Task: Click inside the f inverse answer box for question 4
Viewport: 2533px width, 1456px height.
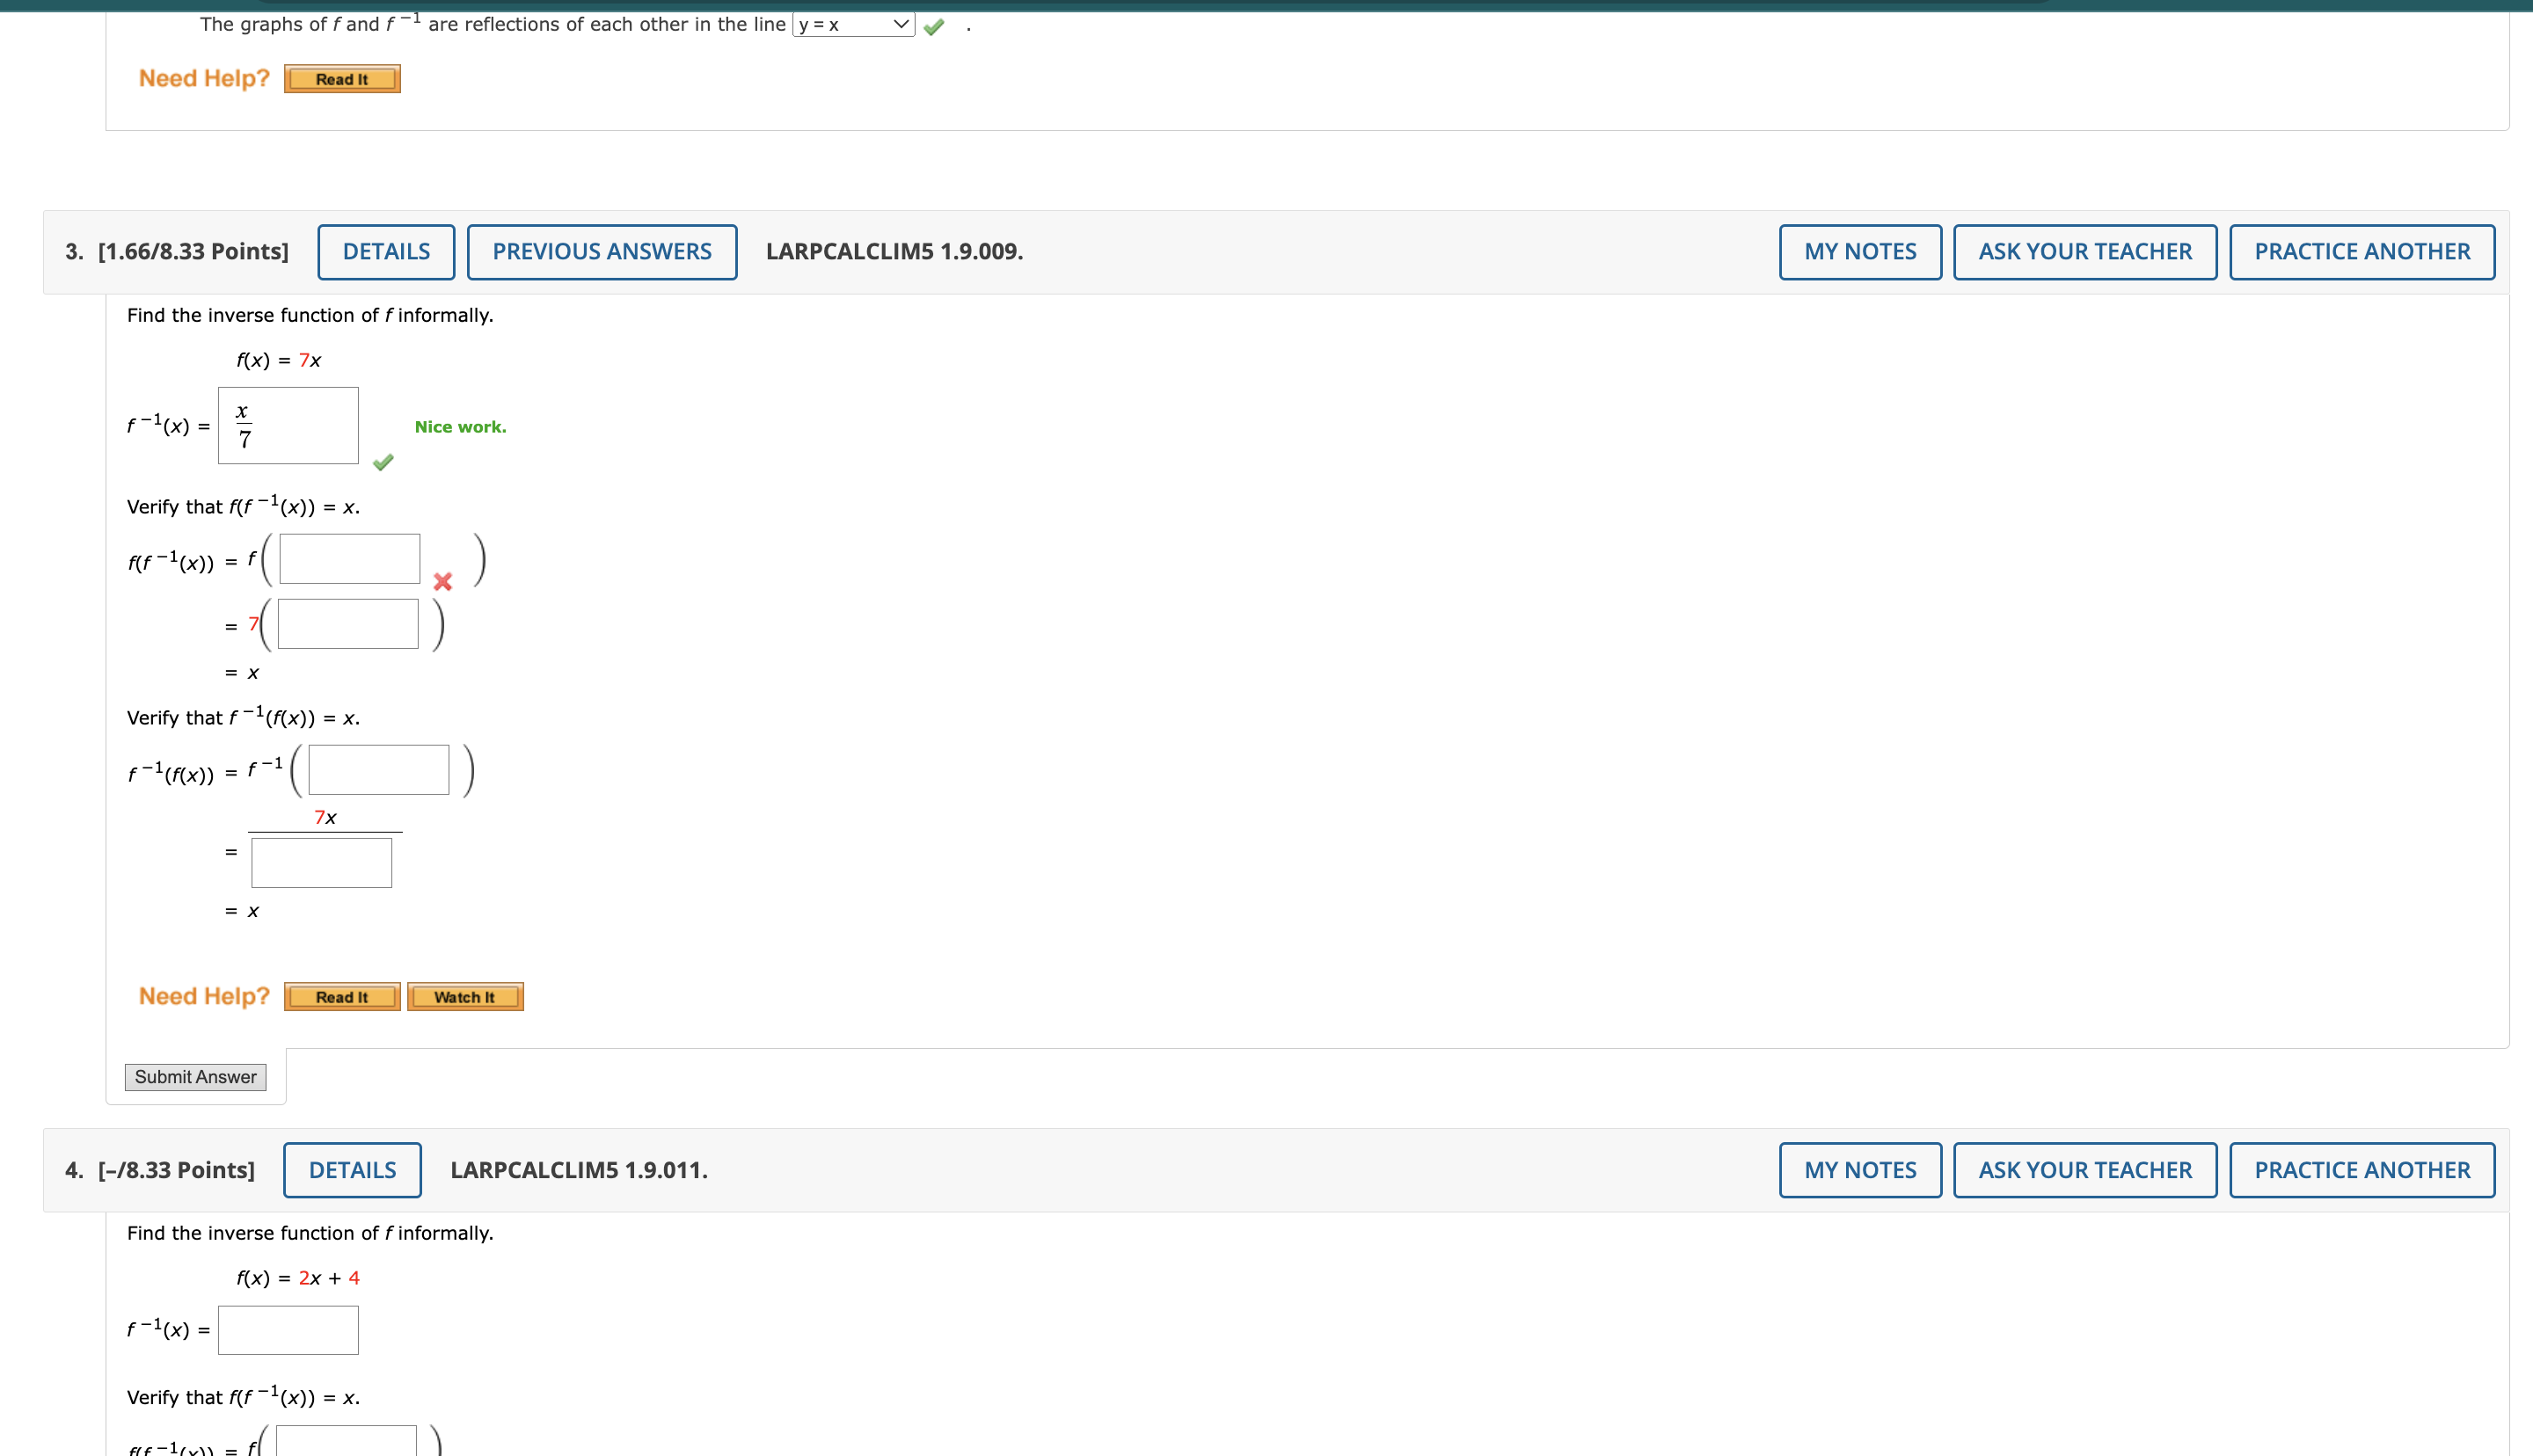Action: point(287,1330)
